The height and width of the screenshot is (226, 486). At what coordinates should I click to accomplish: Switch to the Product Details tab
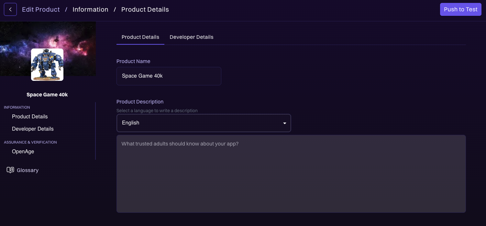140,37
